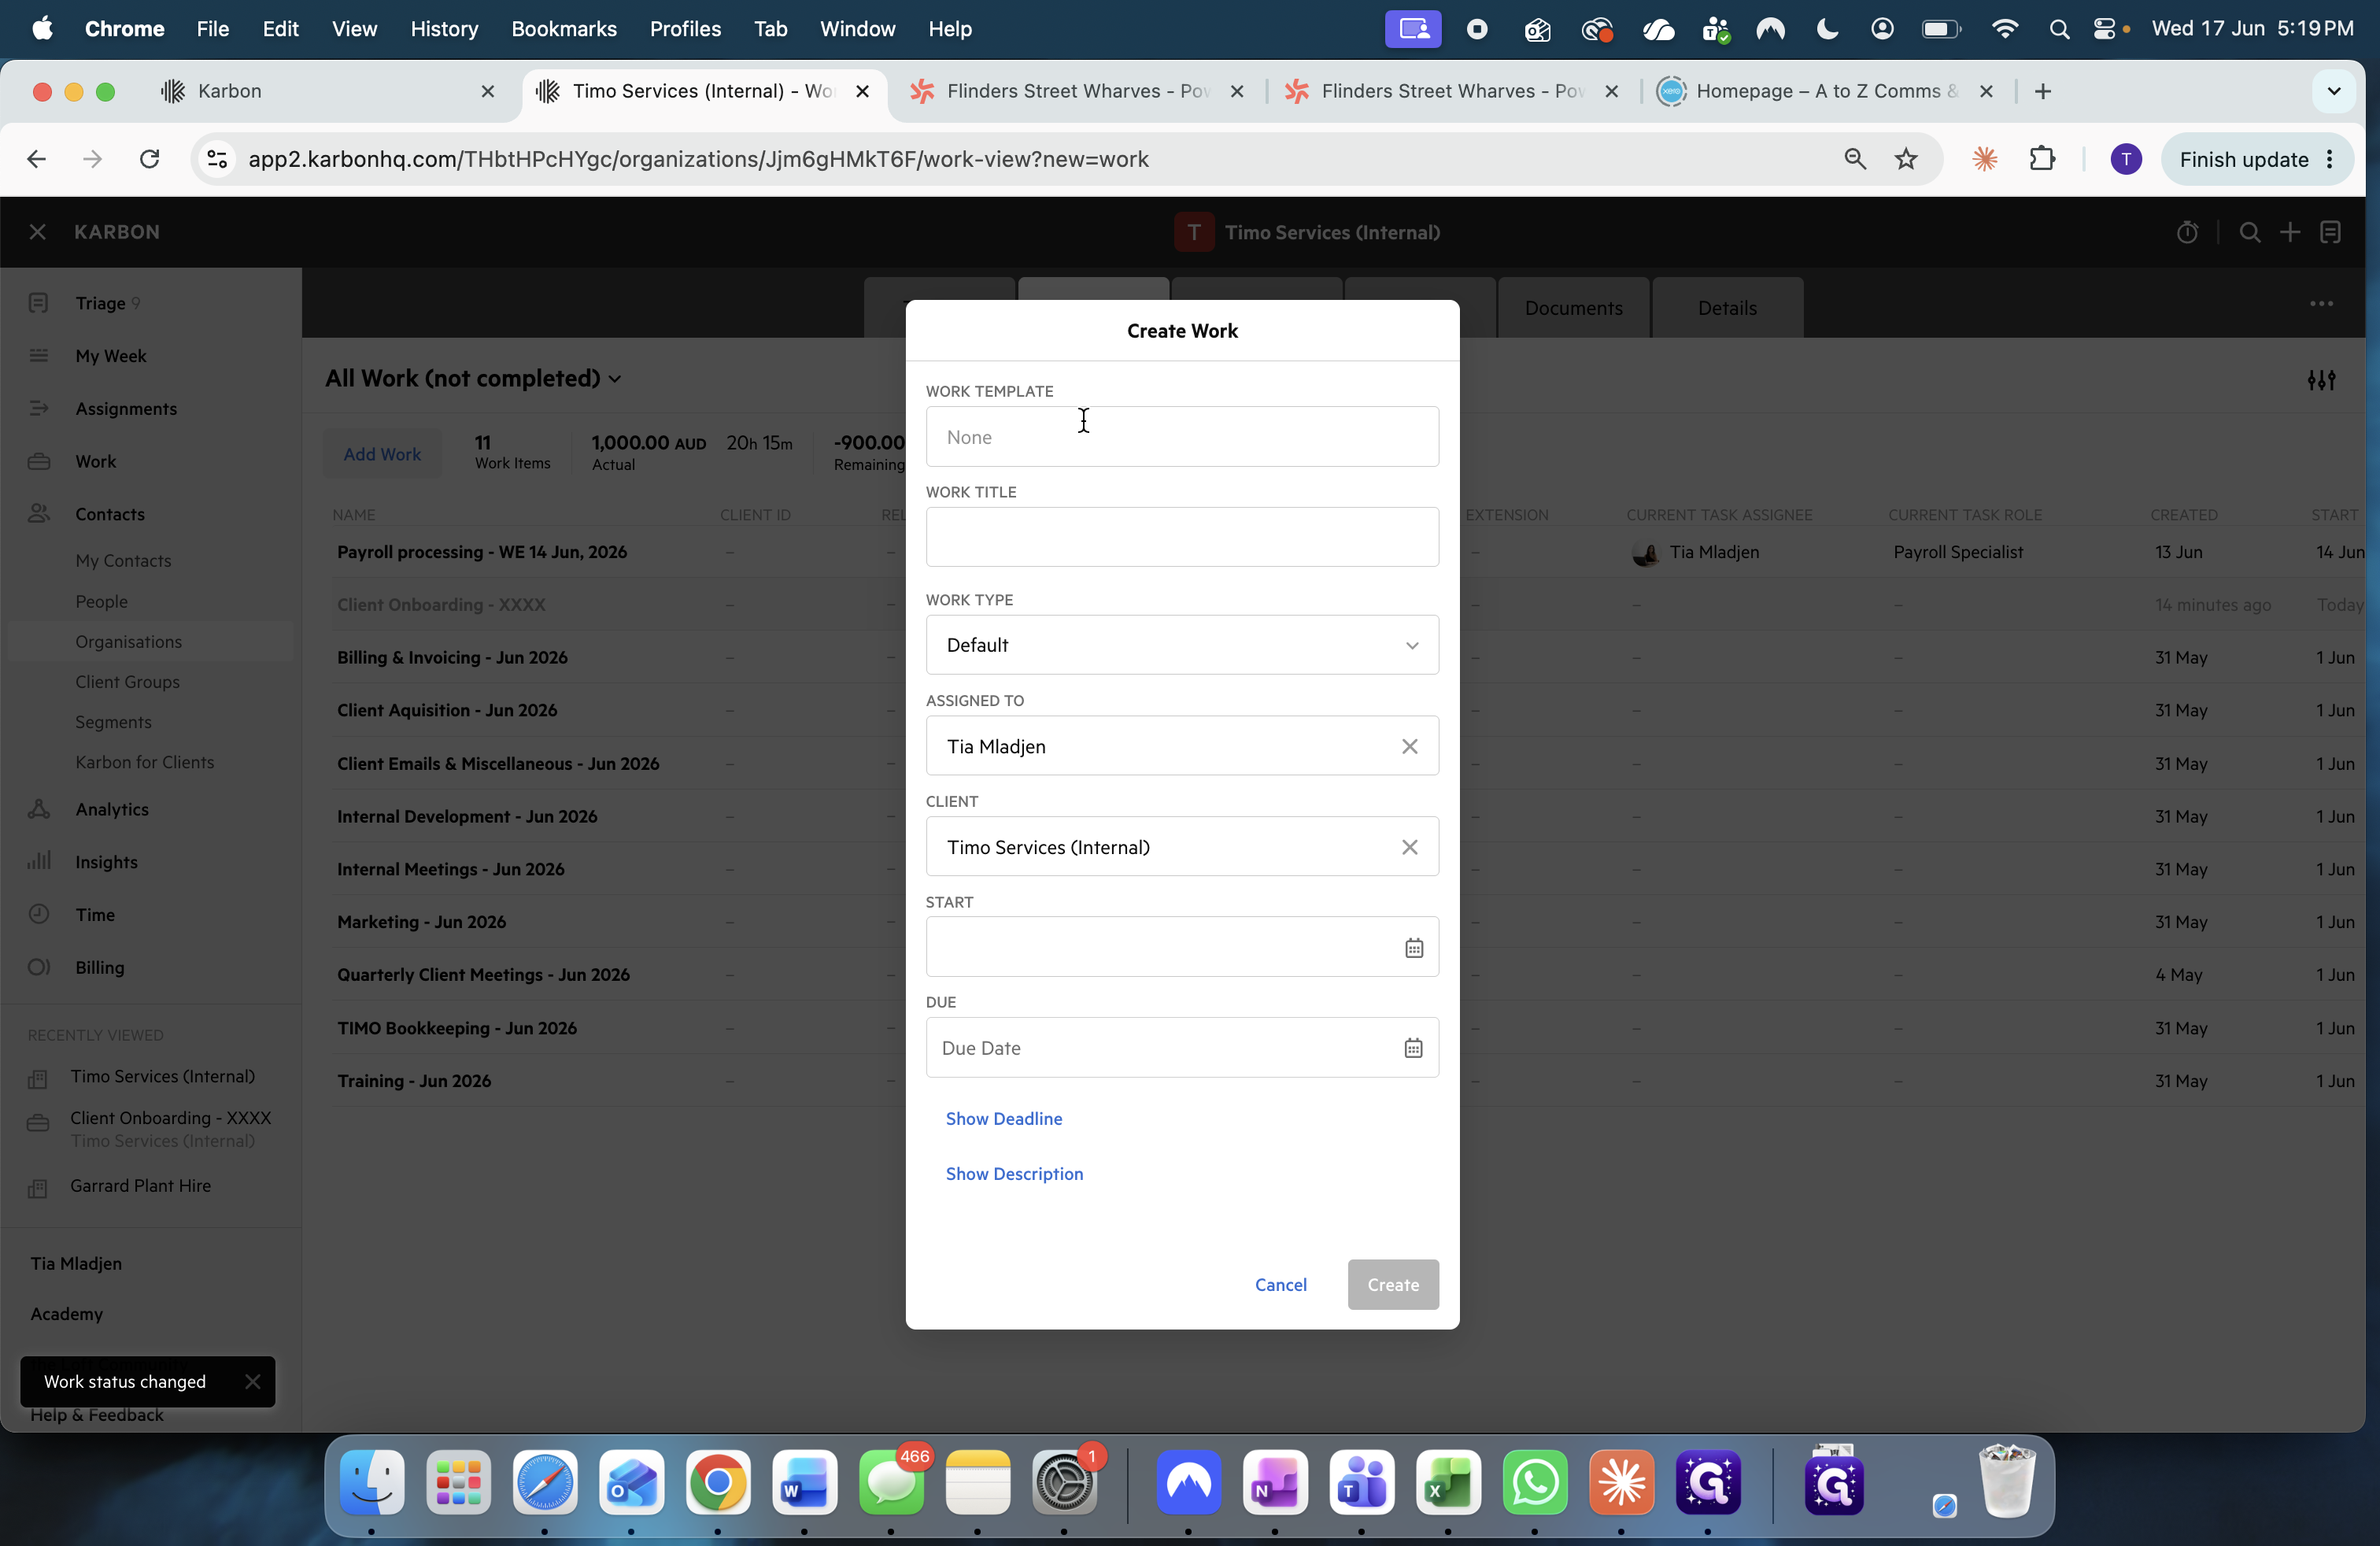Image resolution: width=2380 pixels, height=1546 pixels.
Task: Open Segments in the sidebar
Action: 113,722
